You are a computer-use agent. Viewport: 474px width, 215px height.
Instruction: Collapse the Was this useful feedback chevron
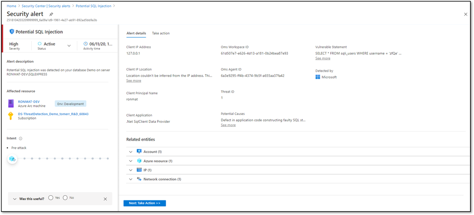point(15,199)
